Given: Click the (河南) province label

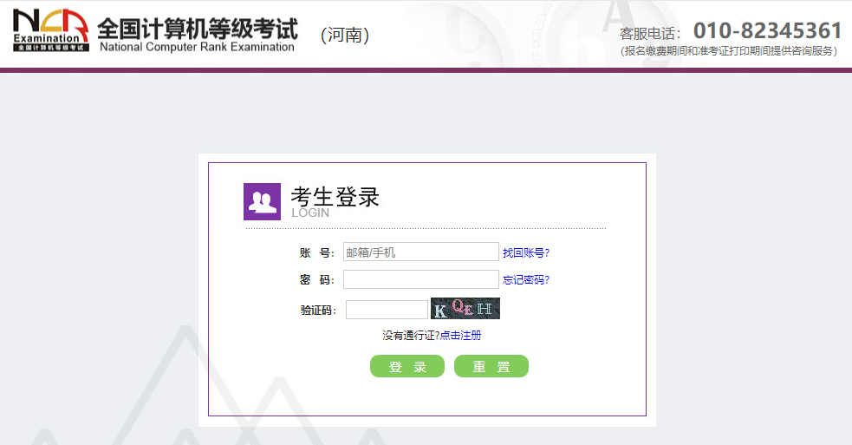Looking at the screenshot, I should [x=345, y=35].
